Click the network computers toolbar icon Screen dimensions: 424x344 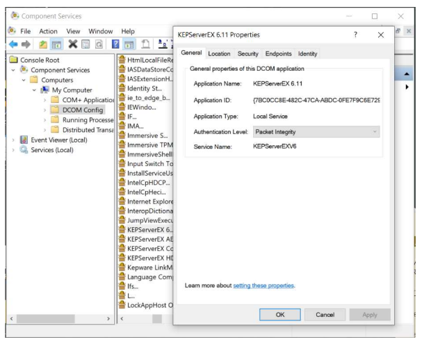(x=163, y=44)
